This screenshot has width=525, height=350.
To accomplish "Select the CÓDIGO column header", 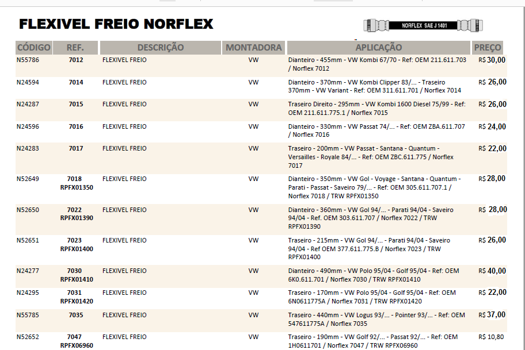I will point(33,48).
